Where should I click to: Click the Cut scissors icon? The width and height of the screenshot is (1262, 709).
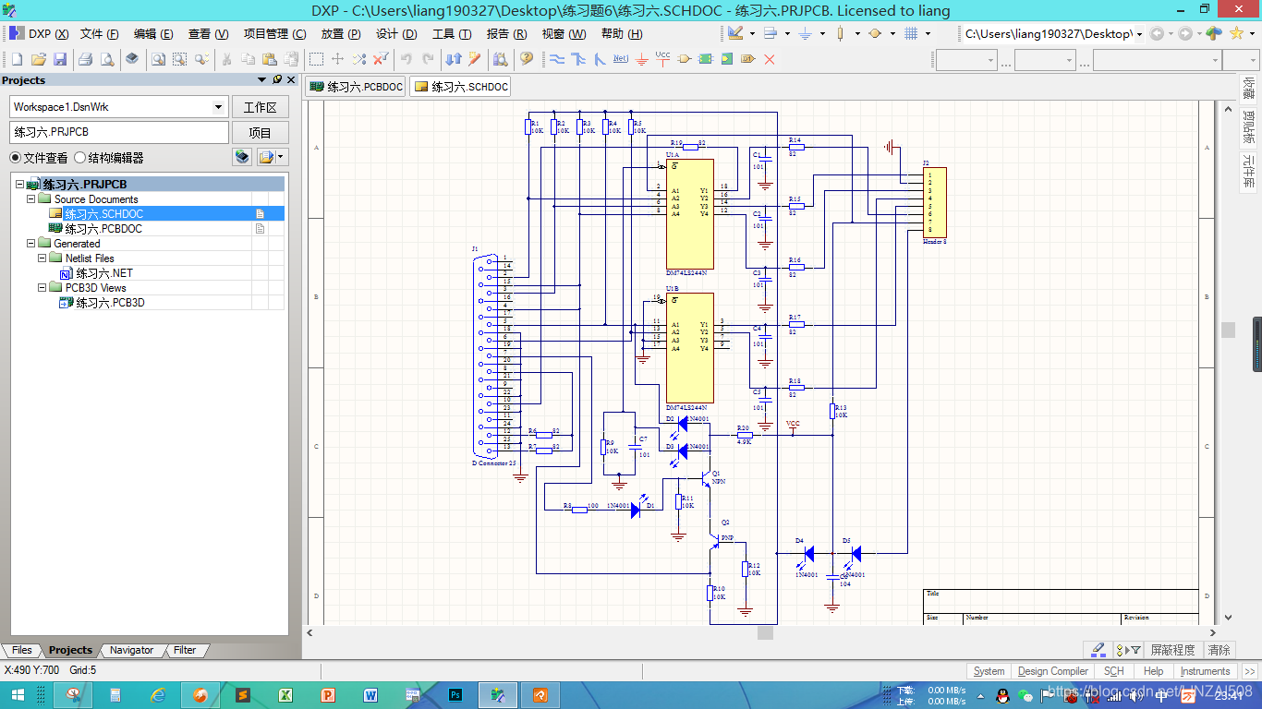click(x=226, y=59)
